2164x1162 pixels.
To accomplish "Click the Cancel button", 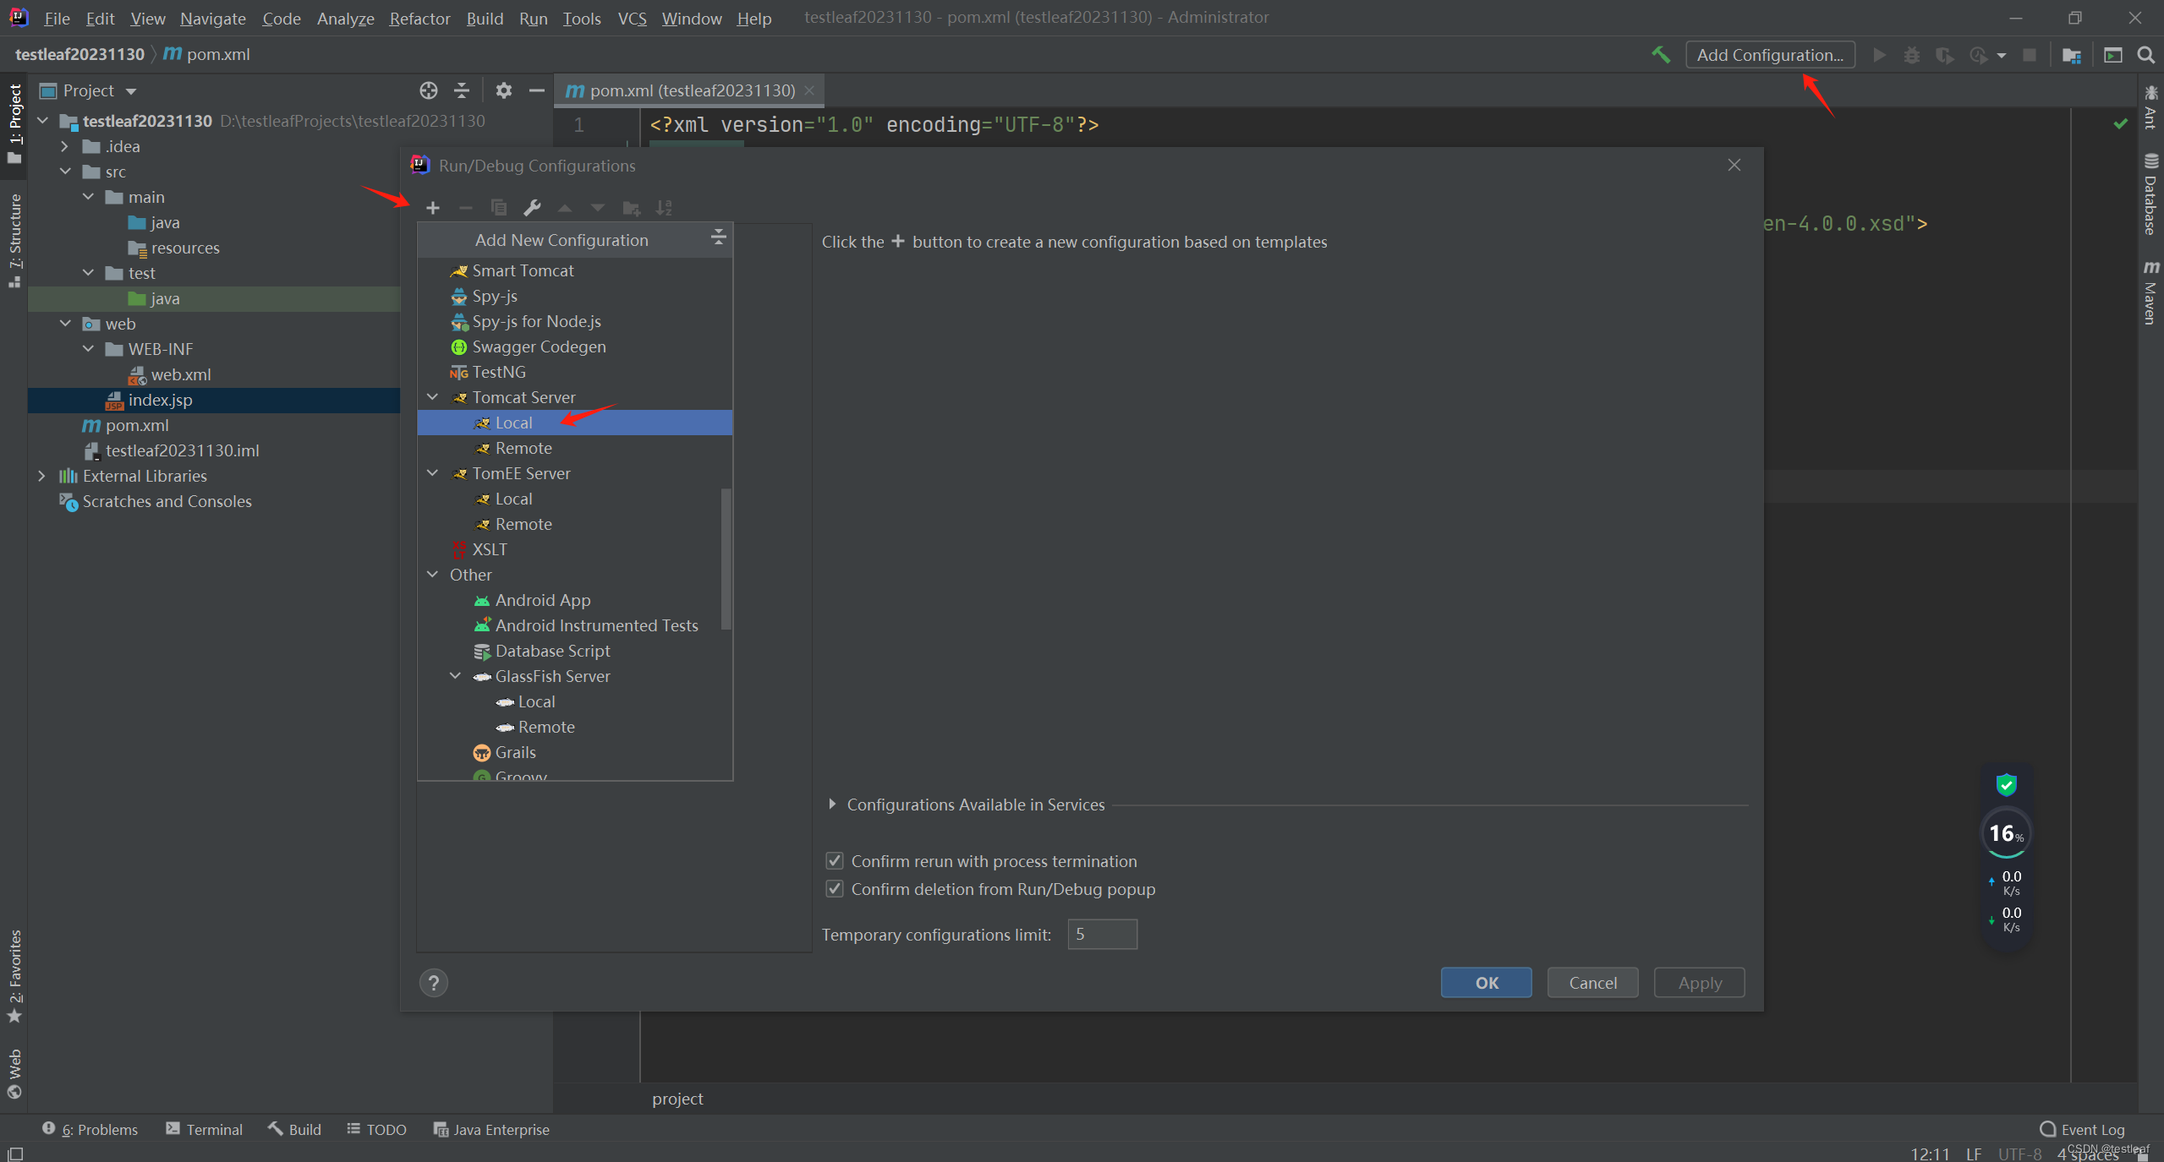I will click(x=1591, y=983).
